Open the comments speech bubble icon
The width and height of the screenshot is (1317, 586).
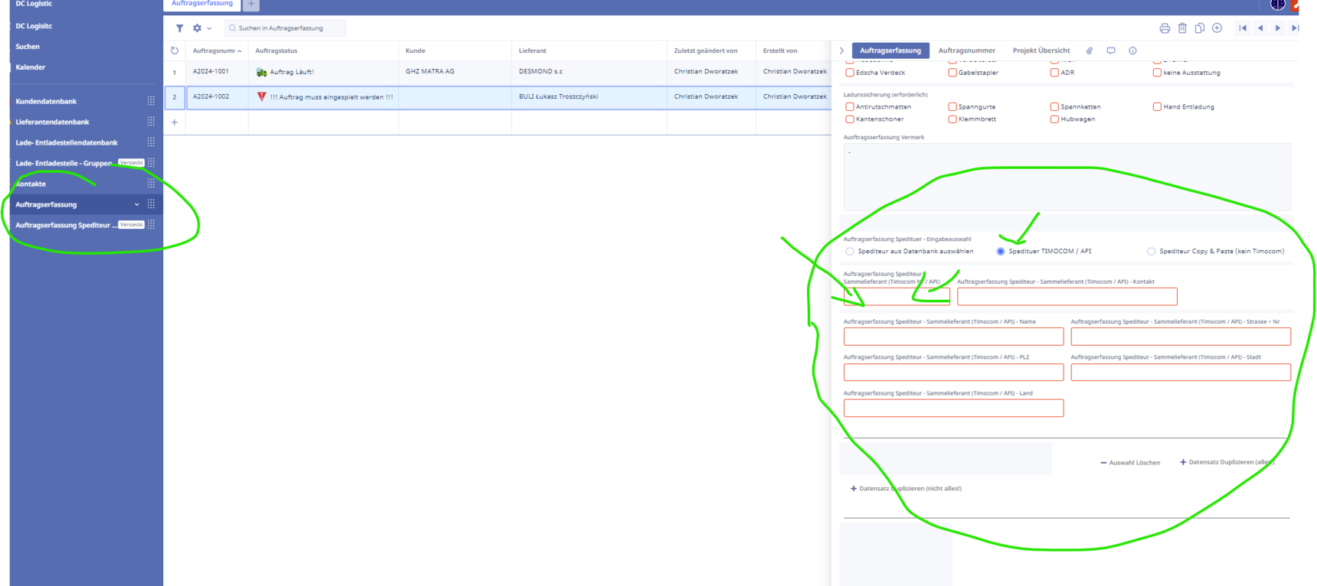point(1111,50)
